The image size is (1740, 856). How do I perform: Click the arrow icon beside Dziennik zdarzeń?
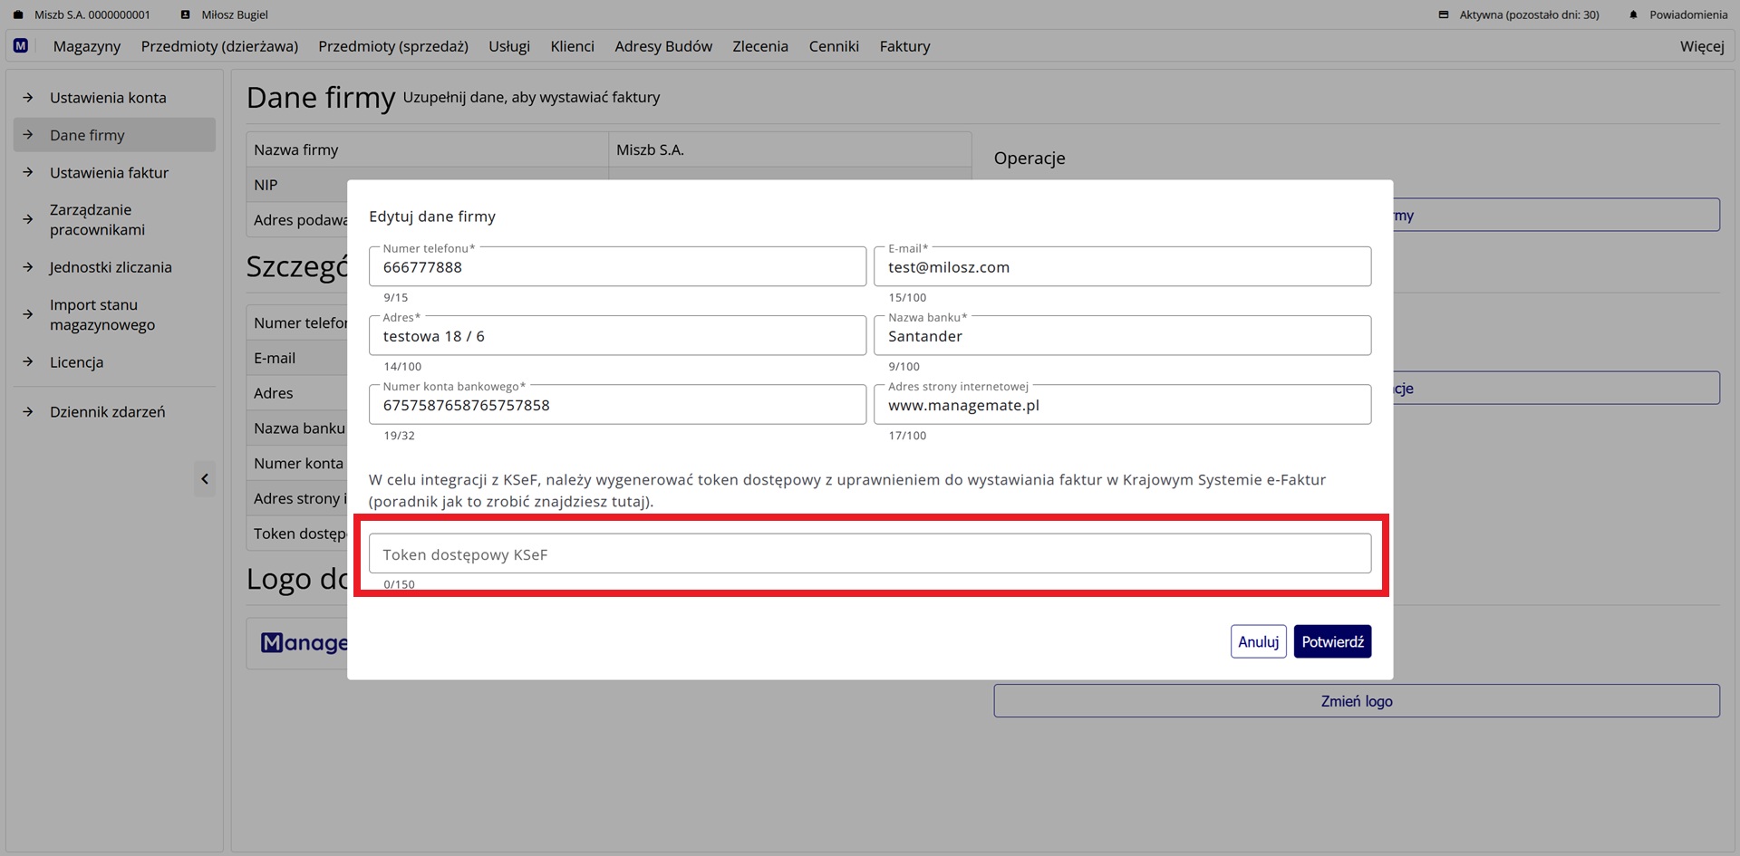pyautogui.click(x=27, y=411)
